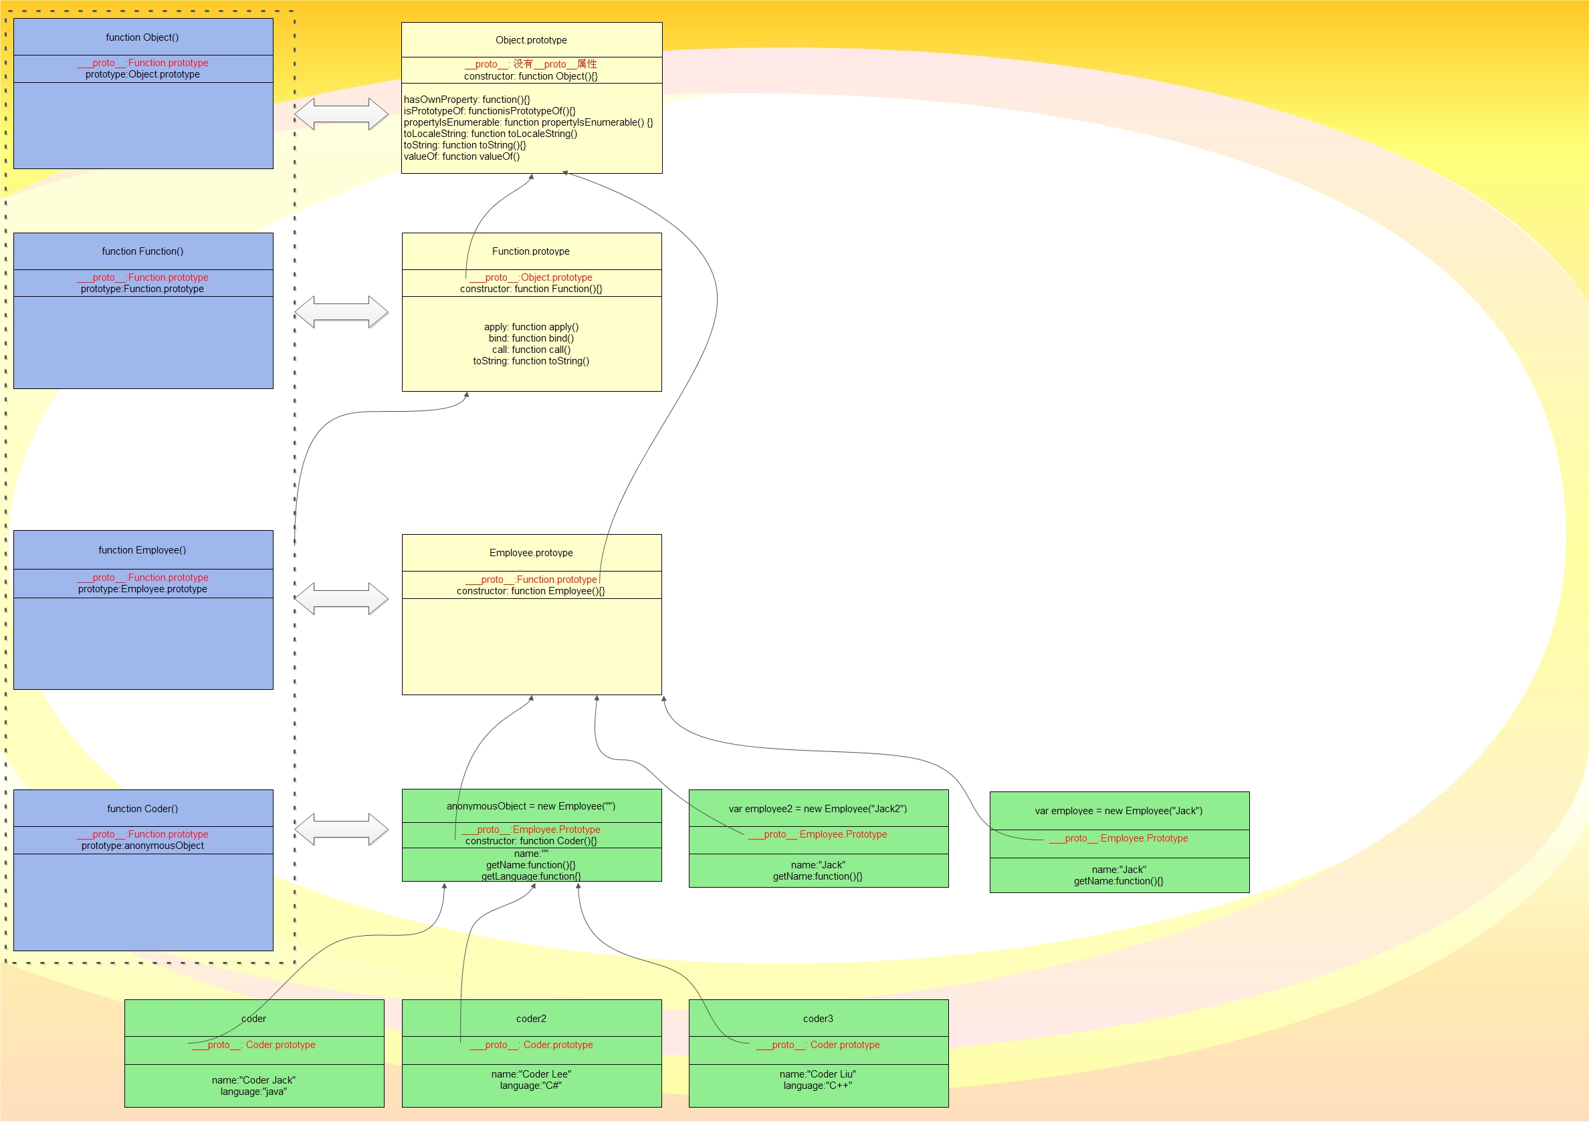Click the function Coder() header
The height and width of the screenshot is (1123, 1589).
142,809
